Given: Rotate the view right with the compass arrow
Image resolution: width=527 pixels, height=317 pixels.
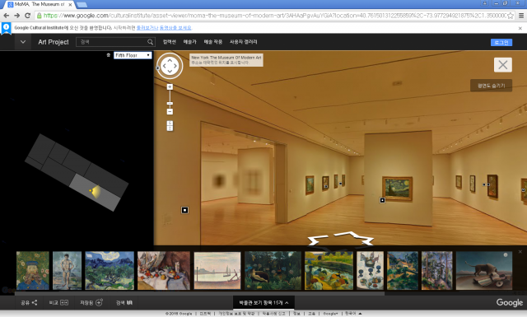Looking at the screenshot, I should pos(175,66).
